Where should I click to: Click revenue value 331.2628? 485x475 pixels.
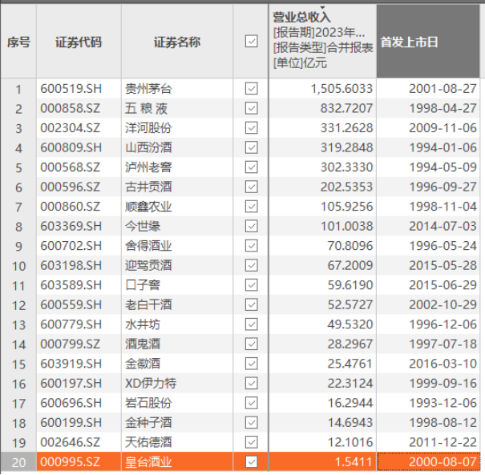coord(346,128)
